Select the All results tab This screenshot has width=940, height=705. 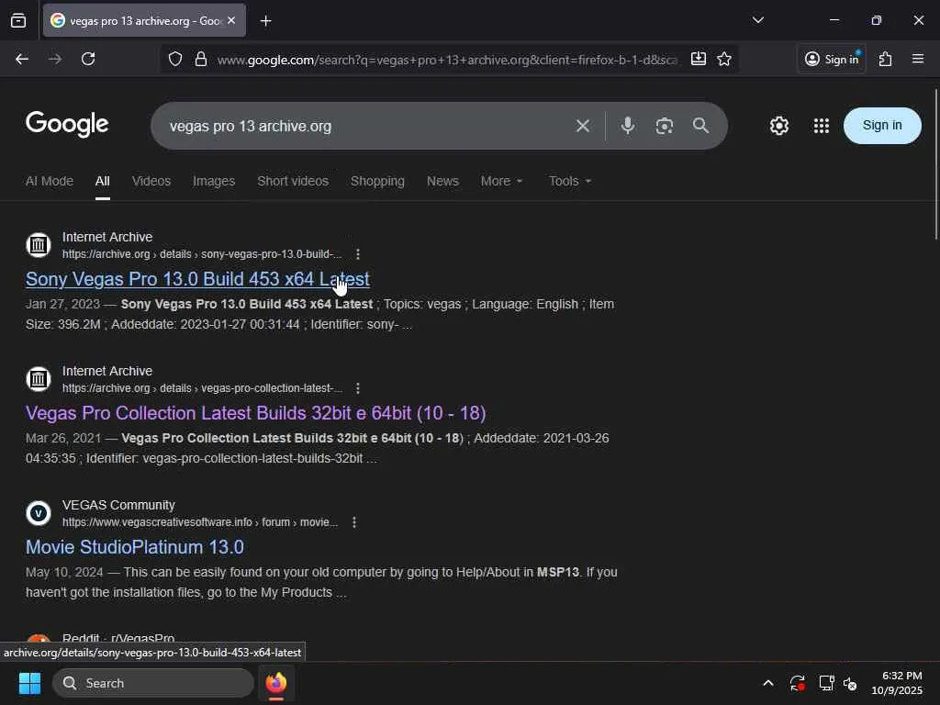point(103,181)
